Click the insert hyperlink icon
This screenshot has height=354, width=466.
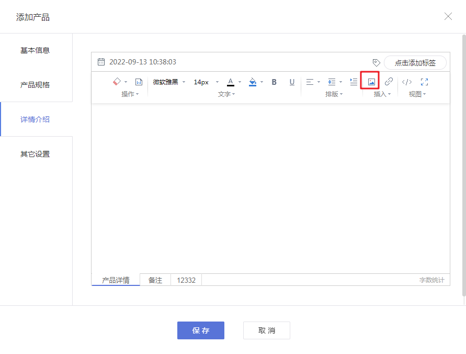point(389,82)
